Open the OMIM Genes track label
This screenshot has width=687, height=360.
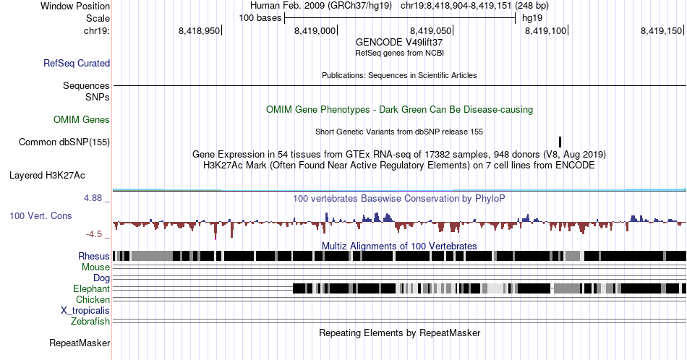[82, 119]
